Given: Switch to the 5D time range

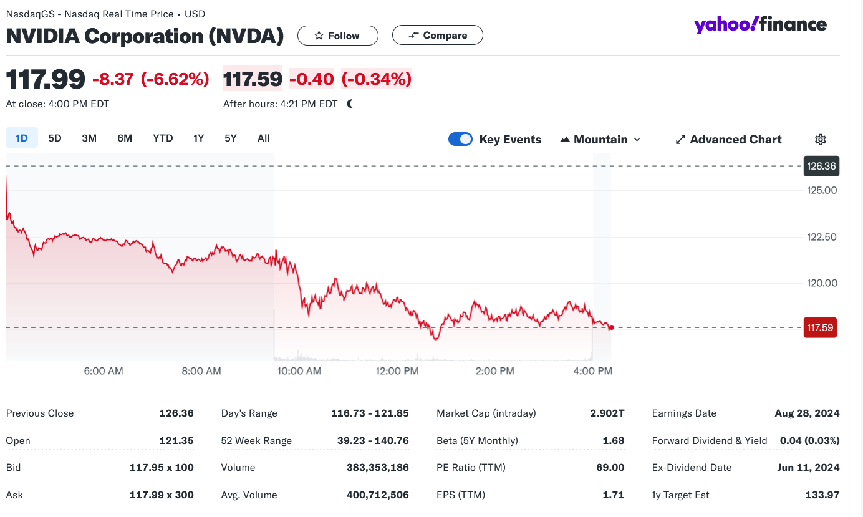Looking at the screenshot, I should pyautogui.click(x=55, y=138).
